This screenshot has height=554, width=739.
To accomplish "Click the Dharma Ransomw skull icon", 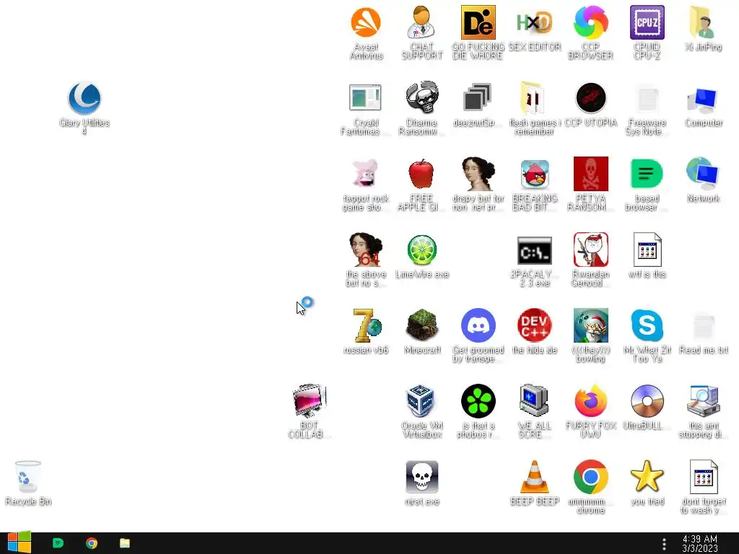I will [x=421, y=97].
